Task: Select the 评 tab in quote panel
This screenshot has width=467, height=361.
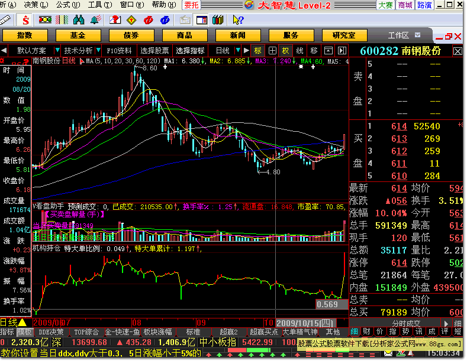Action: tap(445, 332)
